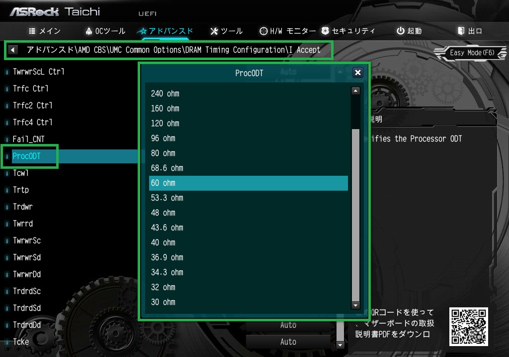Select 32 ohm option

pos(249,287)
